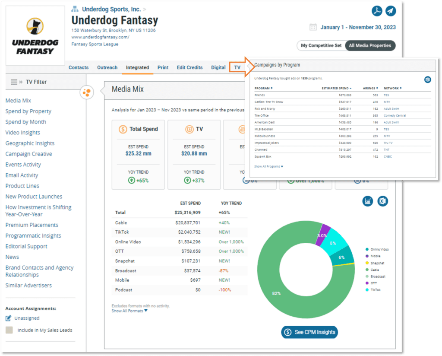Export Media Mix table to Excel
This screenshot has height=356, width=442.
[382, 201]
